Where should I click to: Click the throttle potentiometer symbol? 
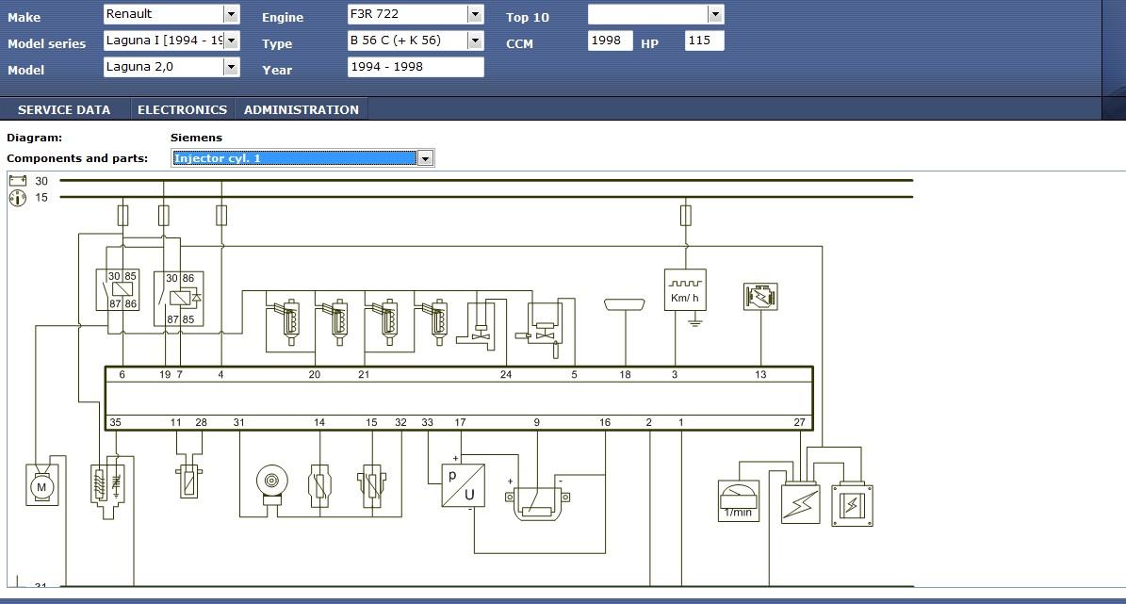coord(540,500)
